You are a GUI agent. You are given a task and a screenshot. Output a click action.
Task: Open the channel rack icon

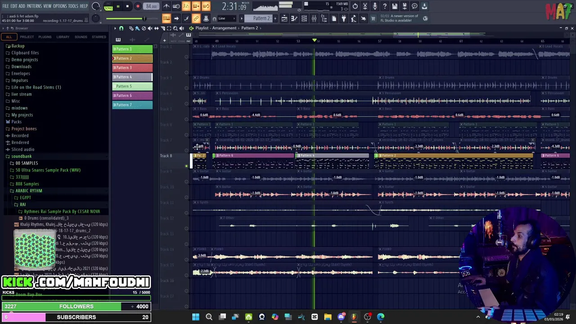point(304,18)
